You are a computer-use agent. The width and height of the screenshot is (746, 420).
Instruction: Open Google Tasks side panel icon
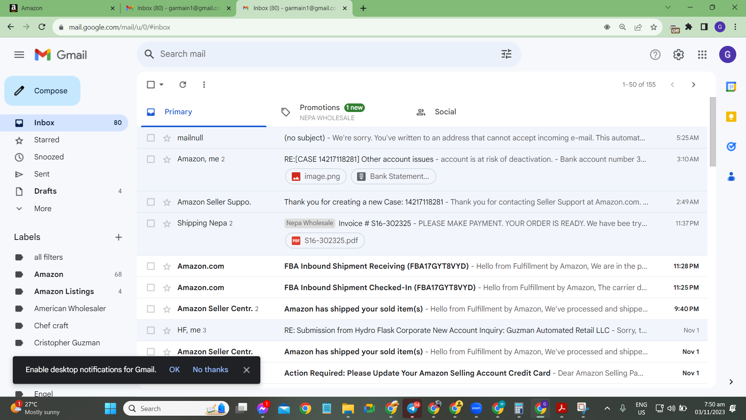(731, 147)
